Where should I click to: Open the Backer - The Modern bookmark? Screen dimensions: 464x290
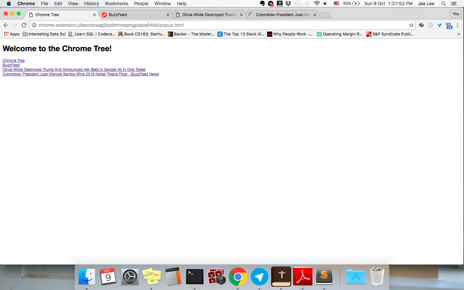point(191,34)
